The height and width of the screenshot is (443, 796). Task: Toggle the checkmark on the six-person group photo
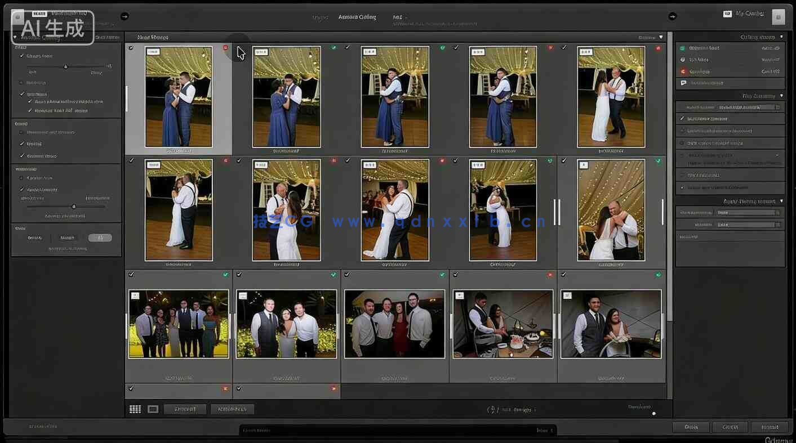[131, 274]
